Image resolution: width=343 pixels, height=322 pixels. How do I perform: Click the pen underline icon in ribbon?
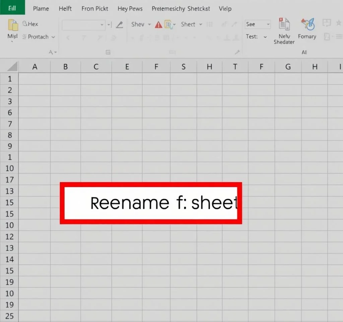(x=119, y=24)
